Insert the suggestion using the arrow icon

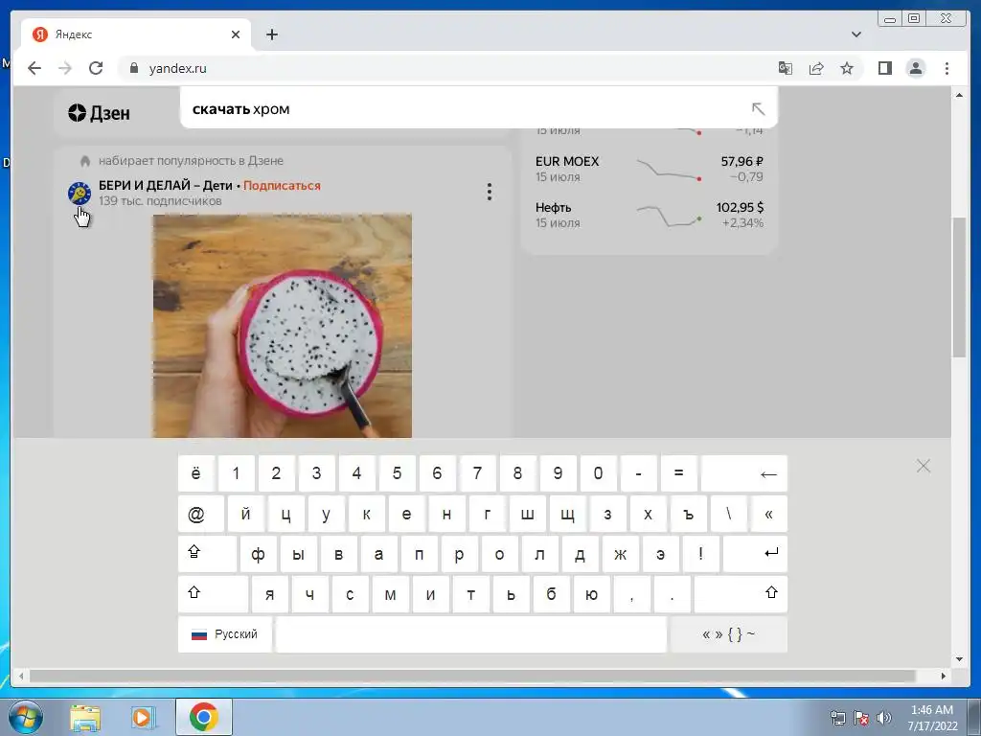pyautogui.click(x=759, y=109)
